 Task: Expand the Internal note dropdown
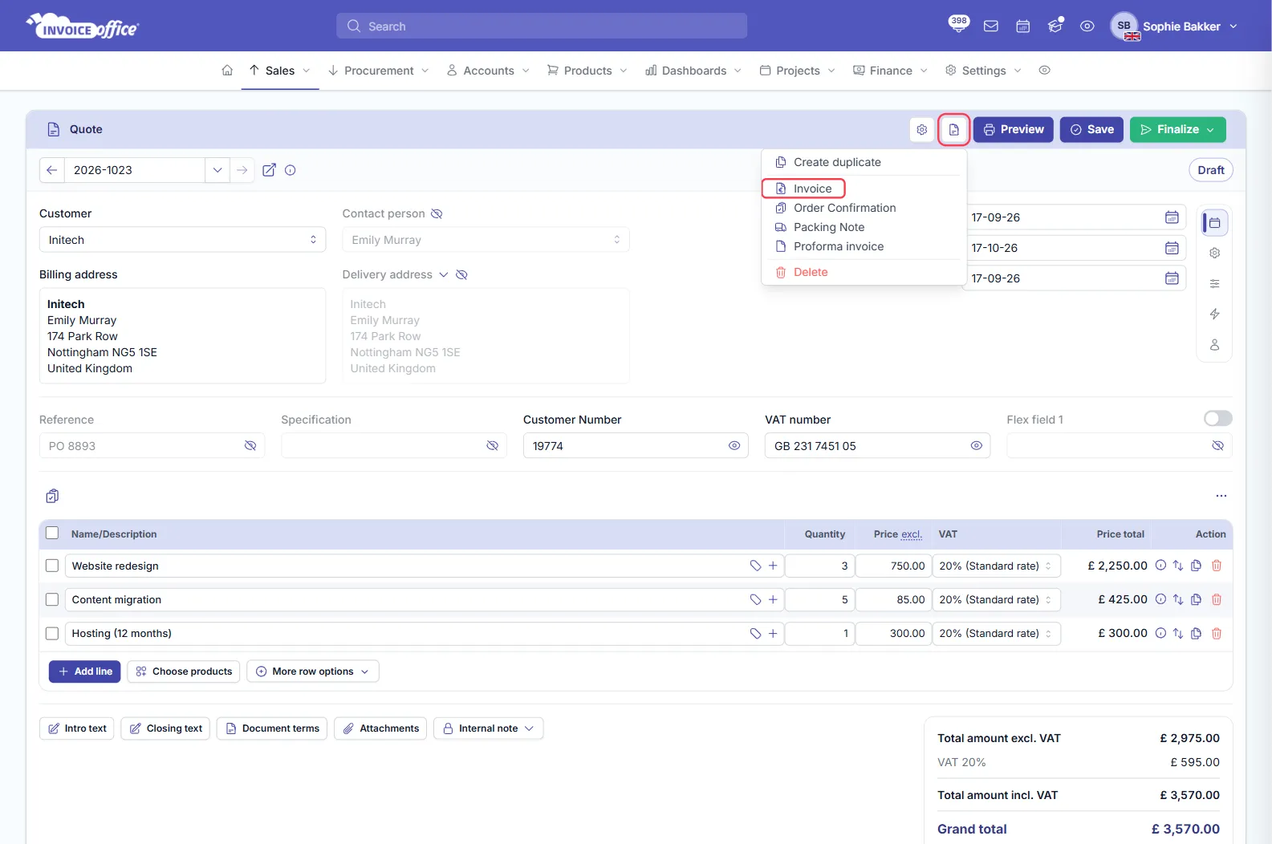pyautogui.click(x=489, y=728)
